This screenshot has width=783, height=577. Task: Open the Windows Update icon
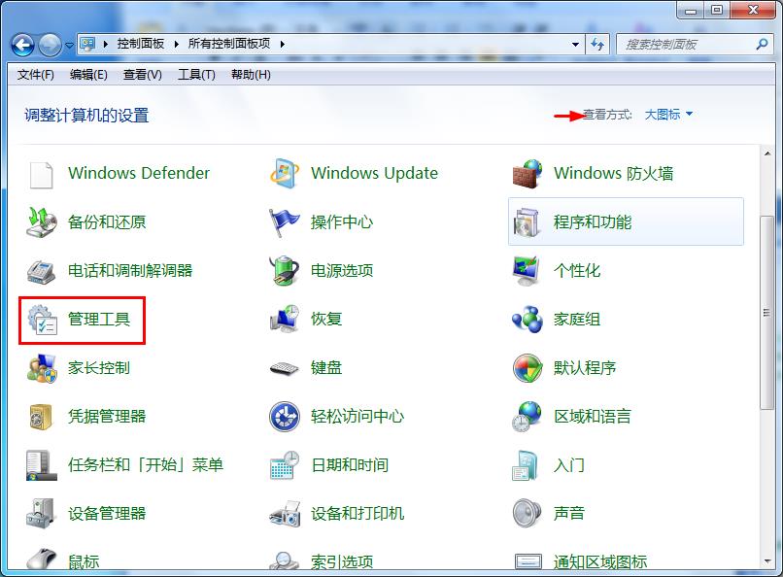[284, 174]
